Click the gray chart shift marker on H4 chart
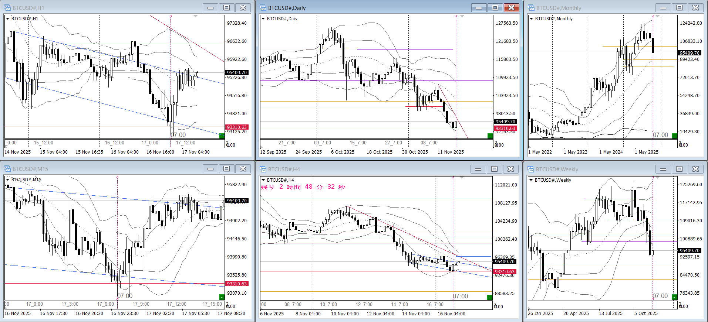The height and width of the screenshot is (322, 708). point(462,178)
